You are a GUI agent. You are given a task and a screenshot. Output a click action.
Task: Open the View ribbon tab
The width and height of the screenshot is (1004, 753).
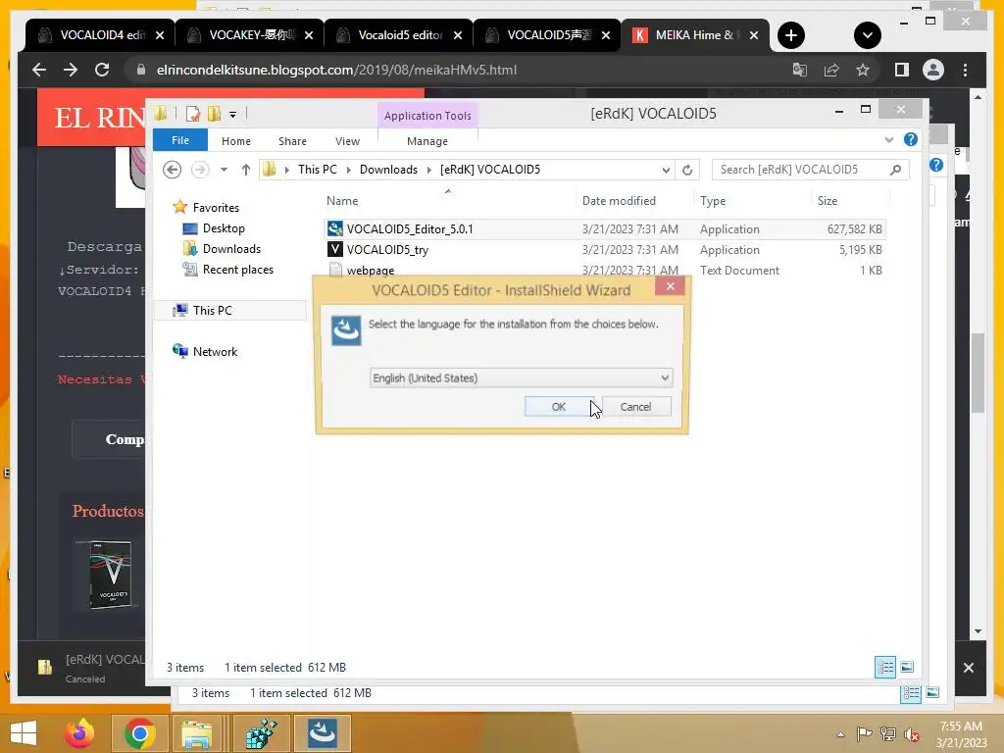(x=348, y=141)
